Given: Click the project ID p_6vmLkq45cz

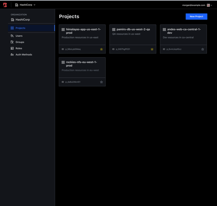Looking at the screenshot, I should (x=174, y=49).
